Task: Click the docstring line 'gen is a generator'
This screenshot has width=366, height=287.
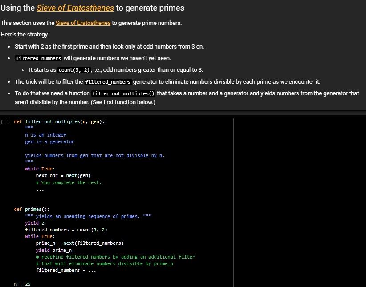Action: tap(49, 141)
